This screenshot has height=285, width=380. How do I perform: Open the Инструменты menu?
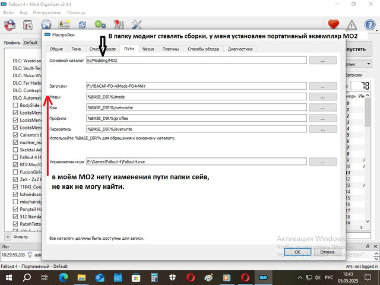[x=47, y=12]
